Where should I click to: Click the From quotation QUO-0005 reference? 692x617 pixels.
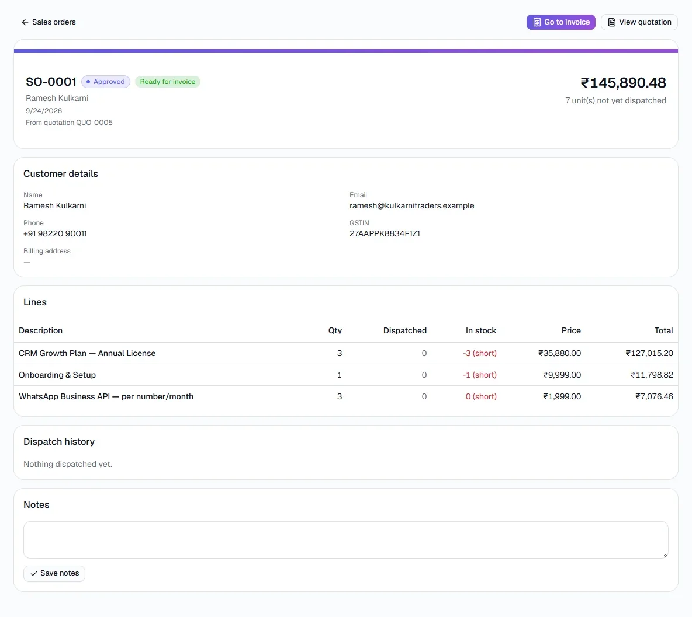point(70,123)
